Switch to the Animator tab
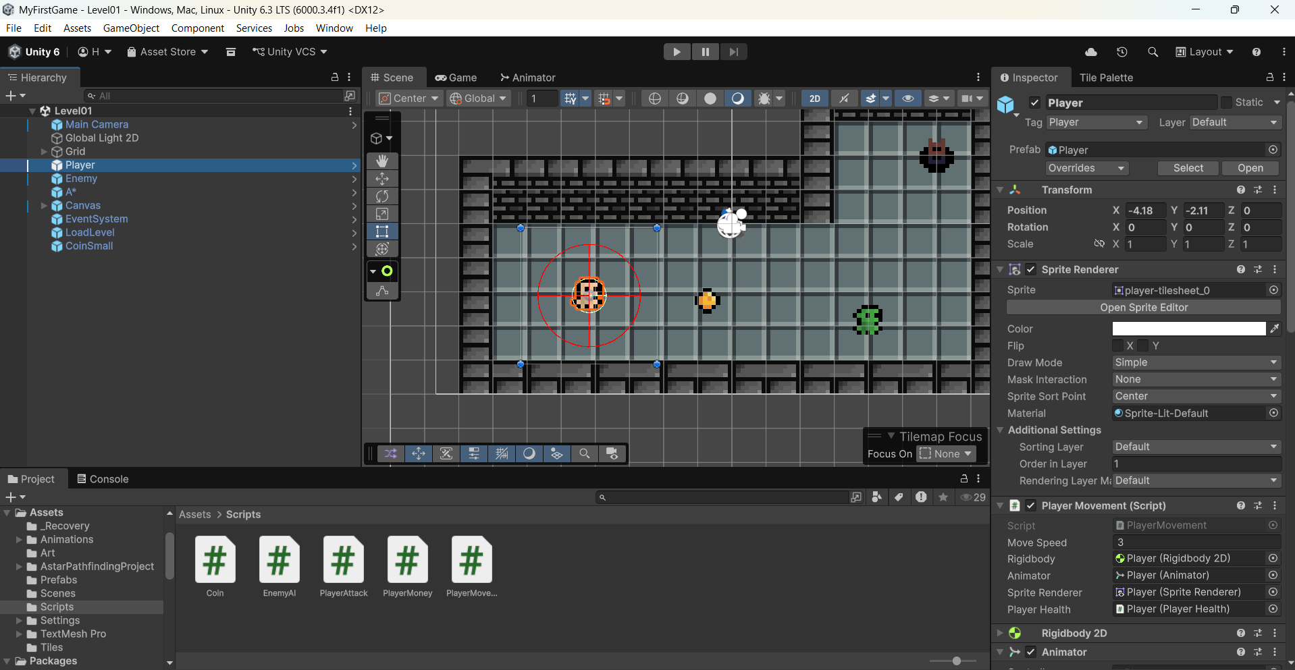This screenshot has height=670, width=1295. click(x=528, y=78)
